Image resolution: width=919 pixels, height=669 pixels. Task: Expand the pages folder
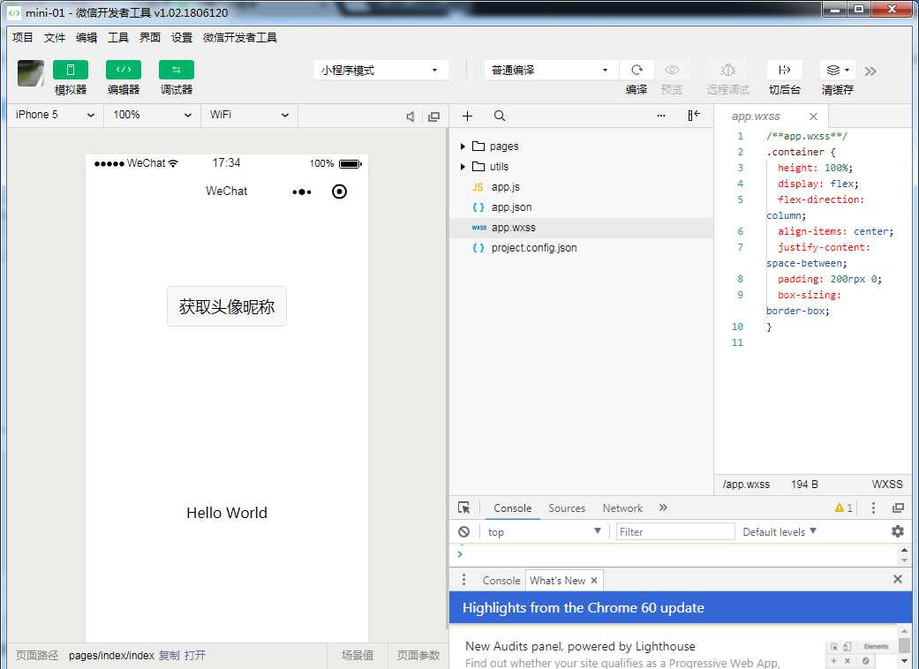click(463, 147)
